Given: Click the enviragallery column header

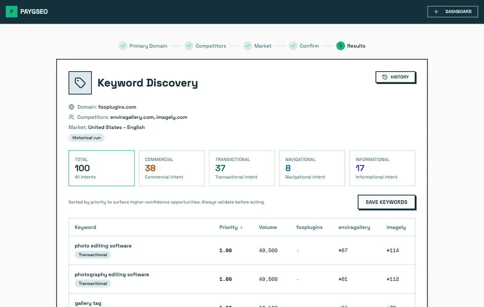Looking at the screenshot, I should click(354, 227).
